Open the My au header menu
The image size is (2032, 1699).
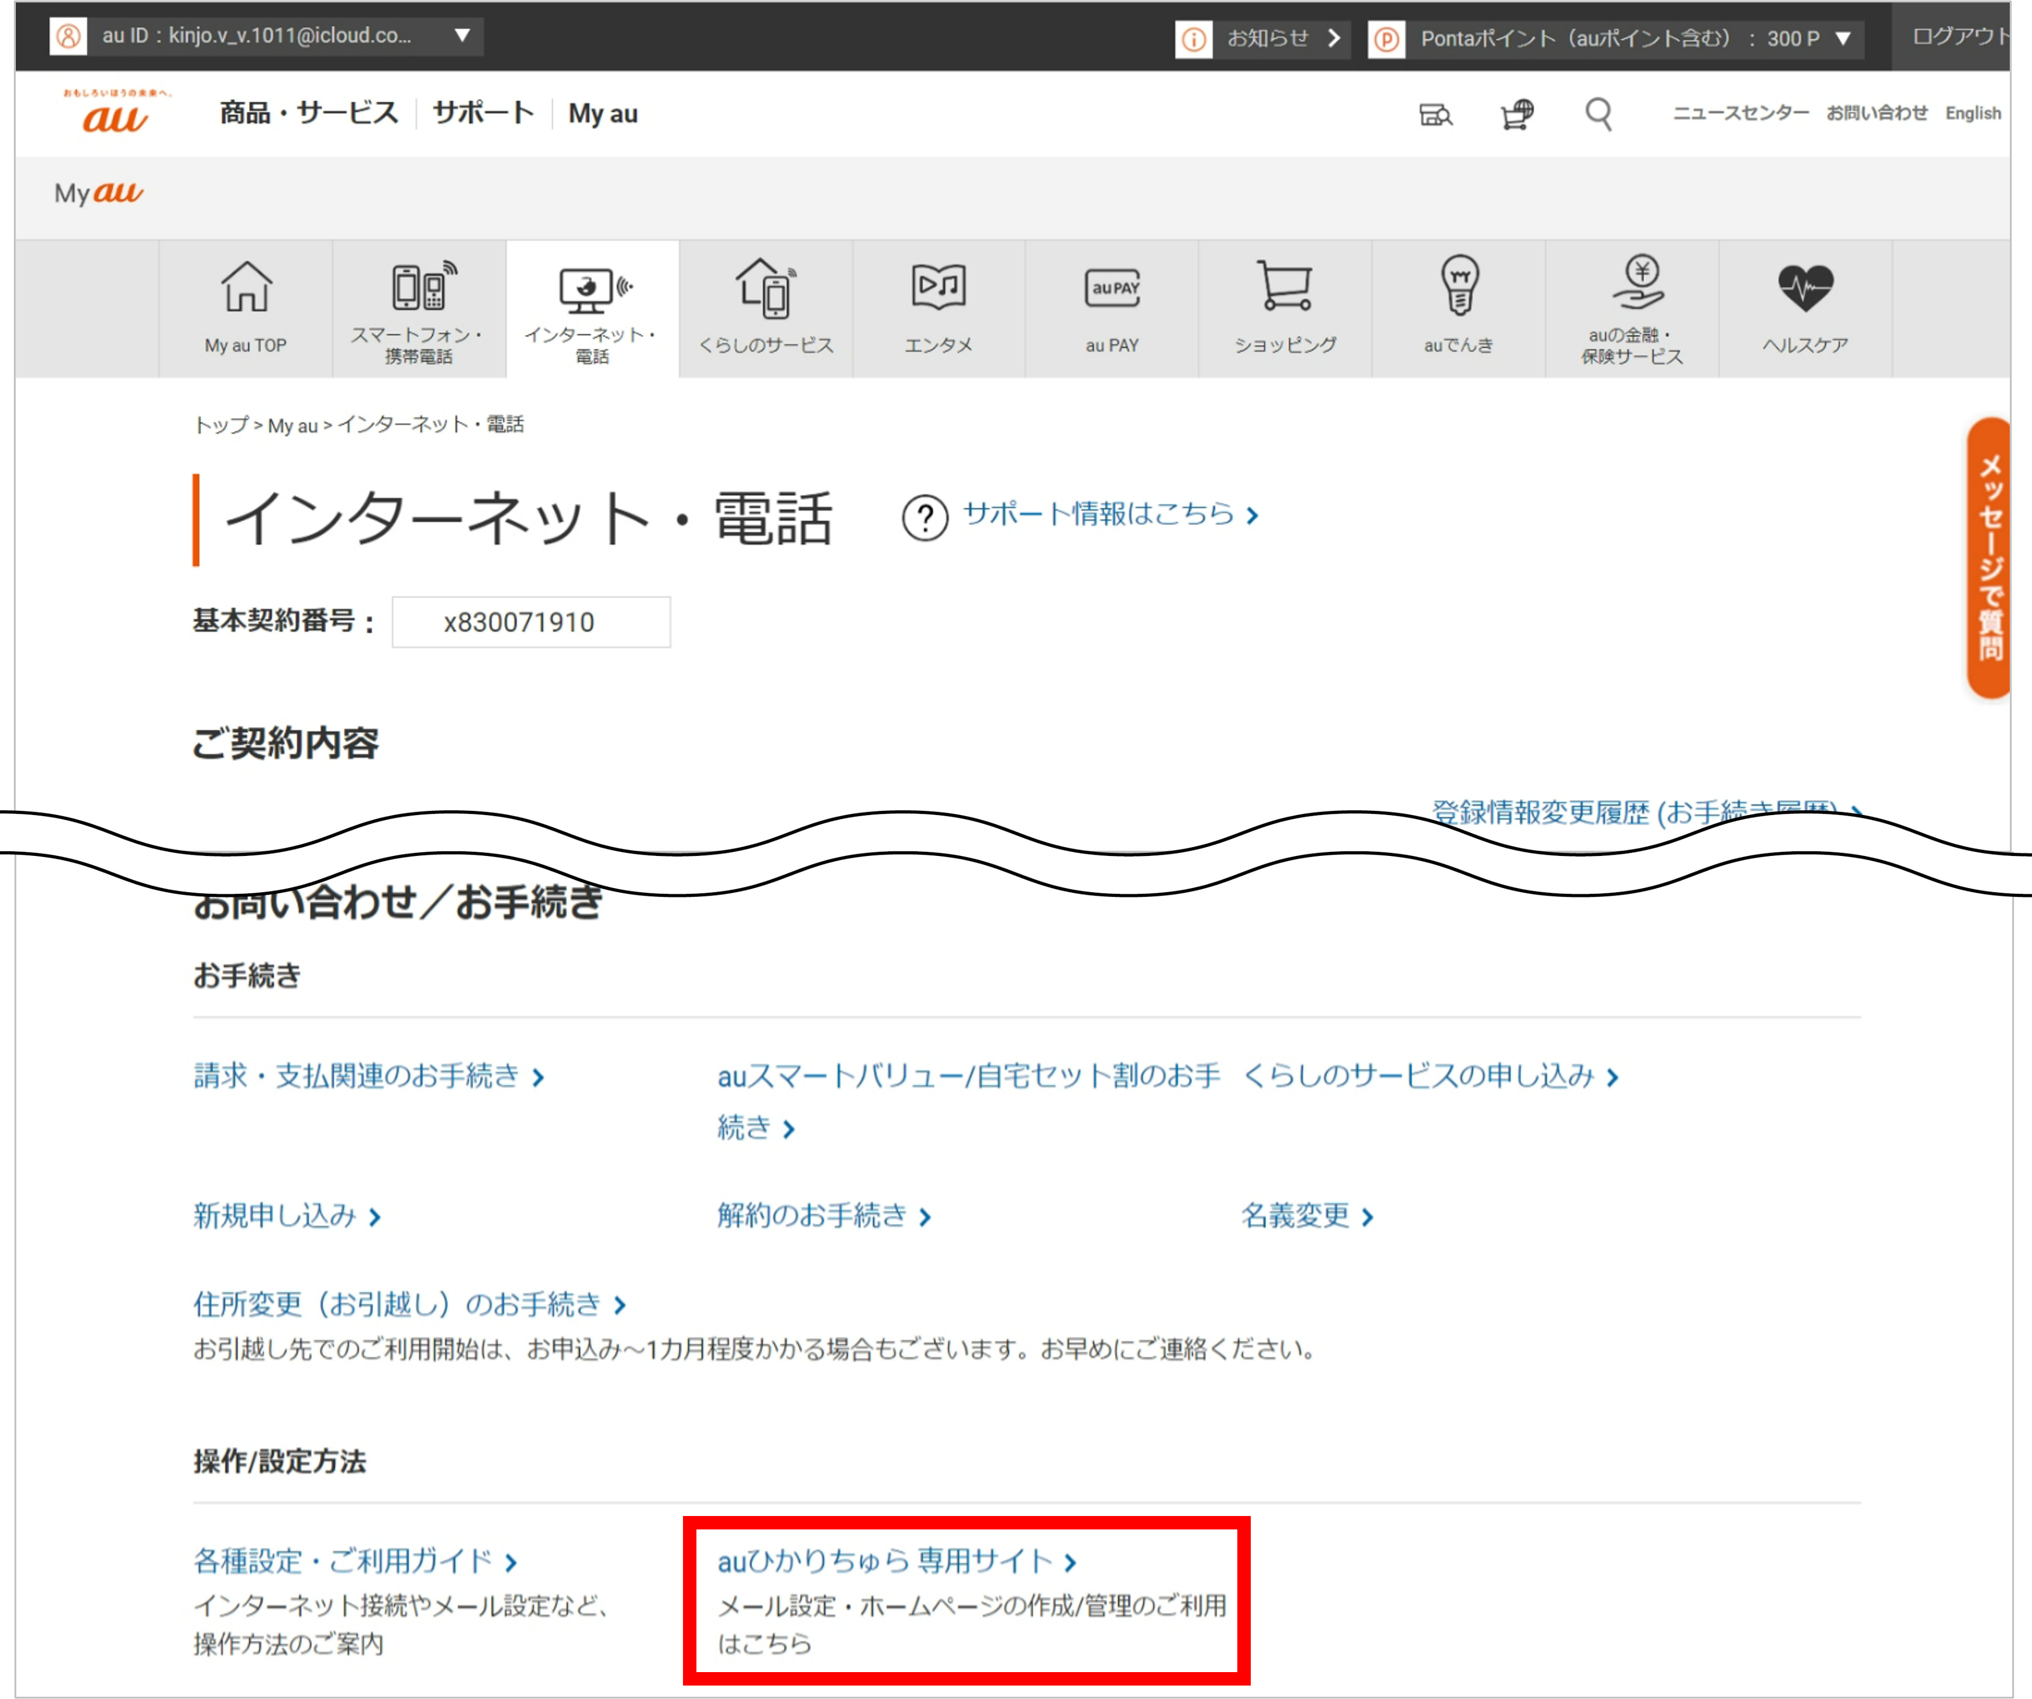(x=603, y=113)
